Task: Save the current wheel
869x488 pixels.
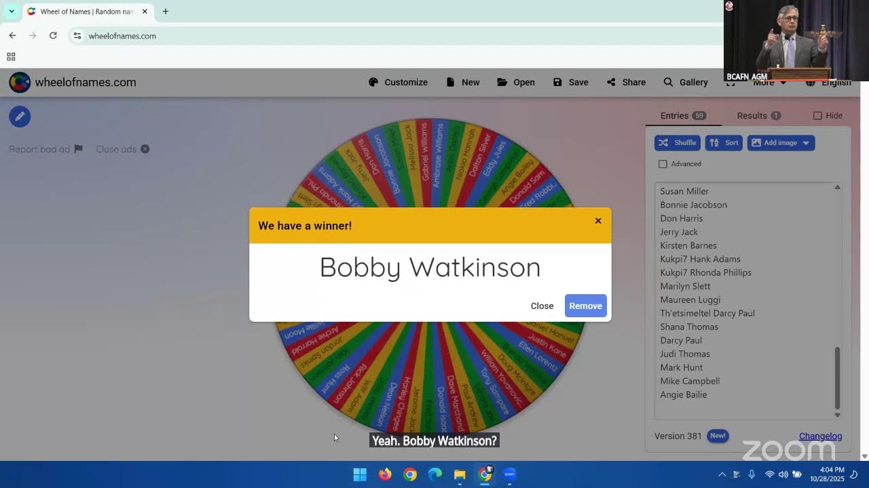Action: pos(570,82)
